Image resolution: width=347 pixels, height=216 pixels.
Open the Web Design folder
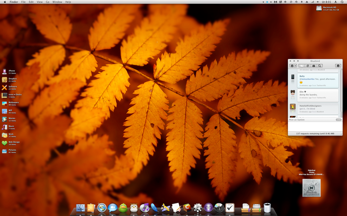(x=5, y=143)
